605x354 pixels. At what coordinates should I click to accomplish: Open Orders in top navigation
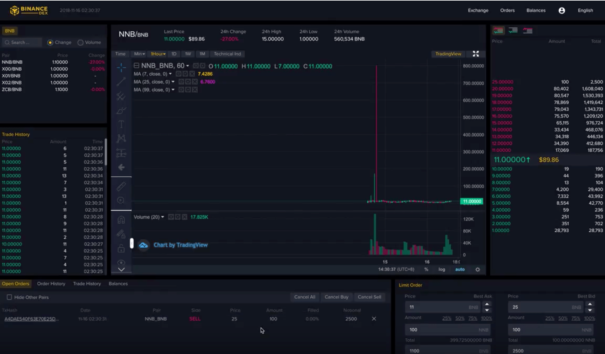click(507, 10)
